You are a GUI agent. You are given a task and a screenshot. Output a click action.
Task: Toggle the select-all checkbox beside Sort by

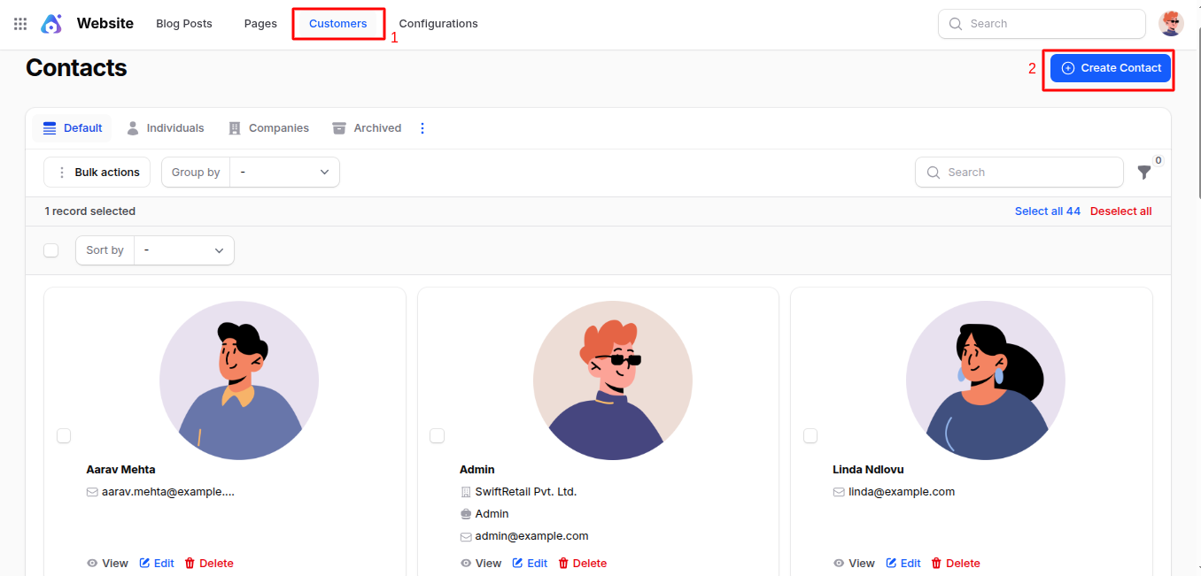[51, 250]
